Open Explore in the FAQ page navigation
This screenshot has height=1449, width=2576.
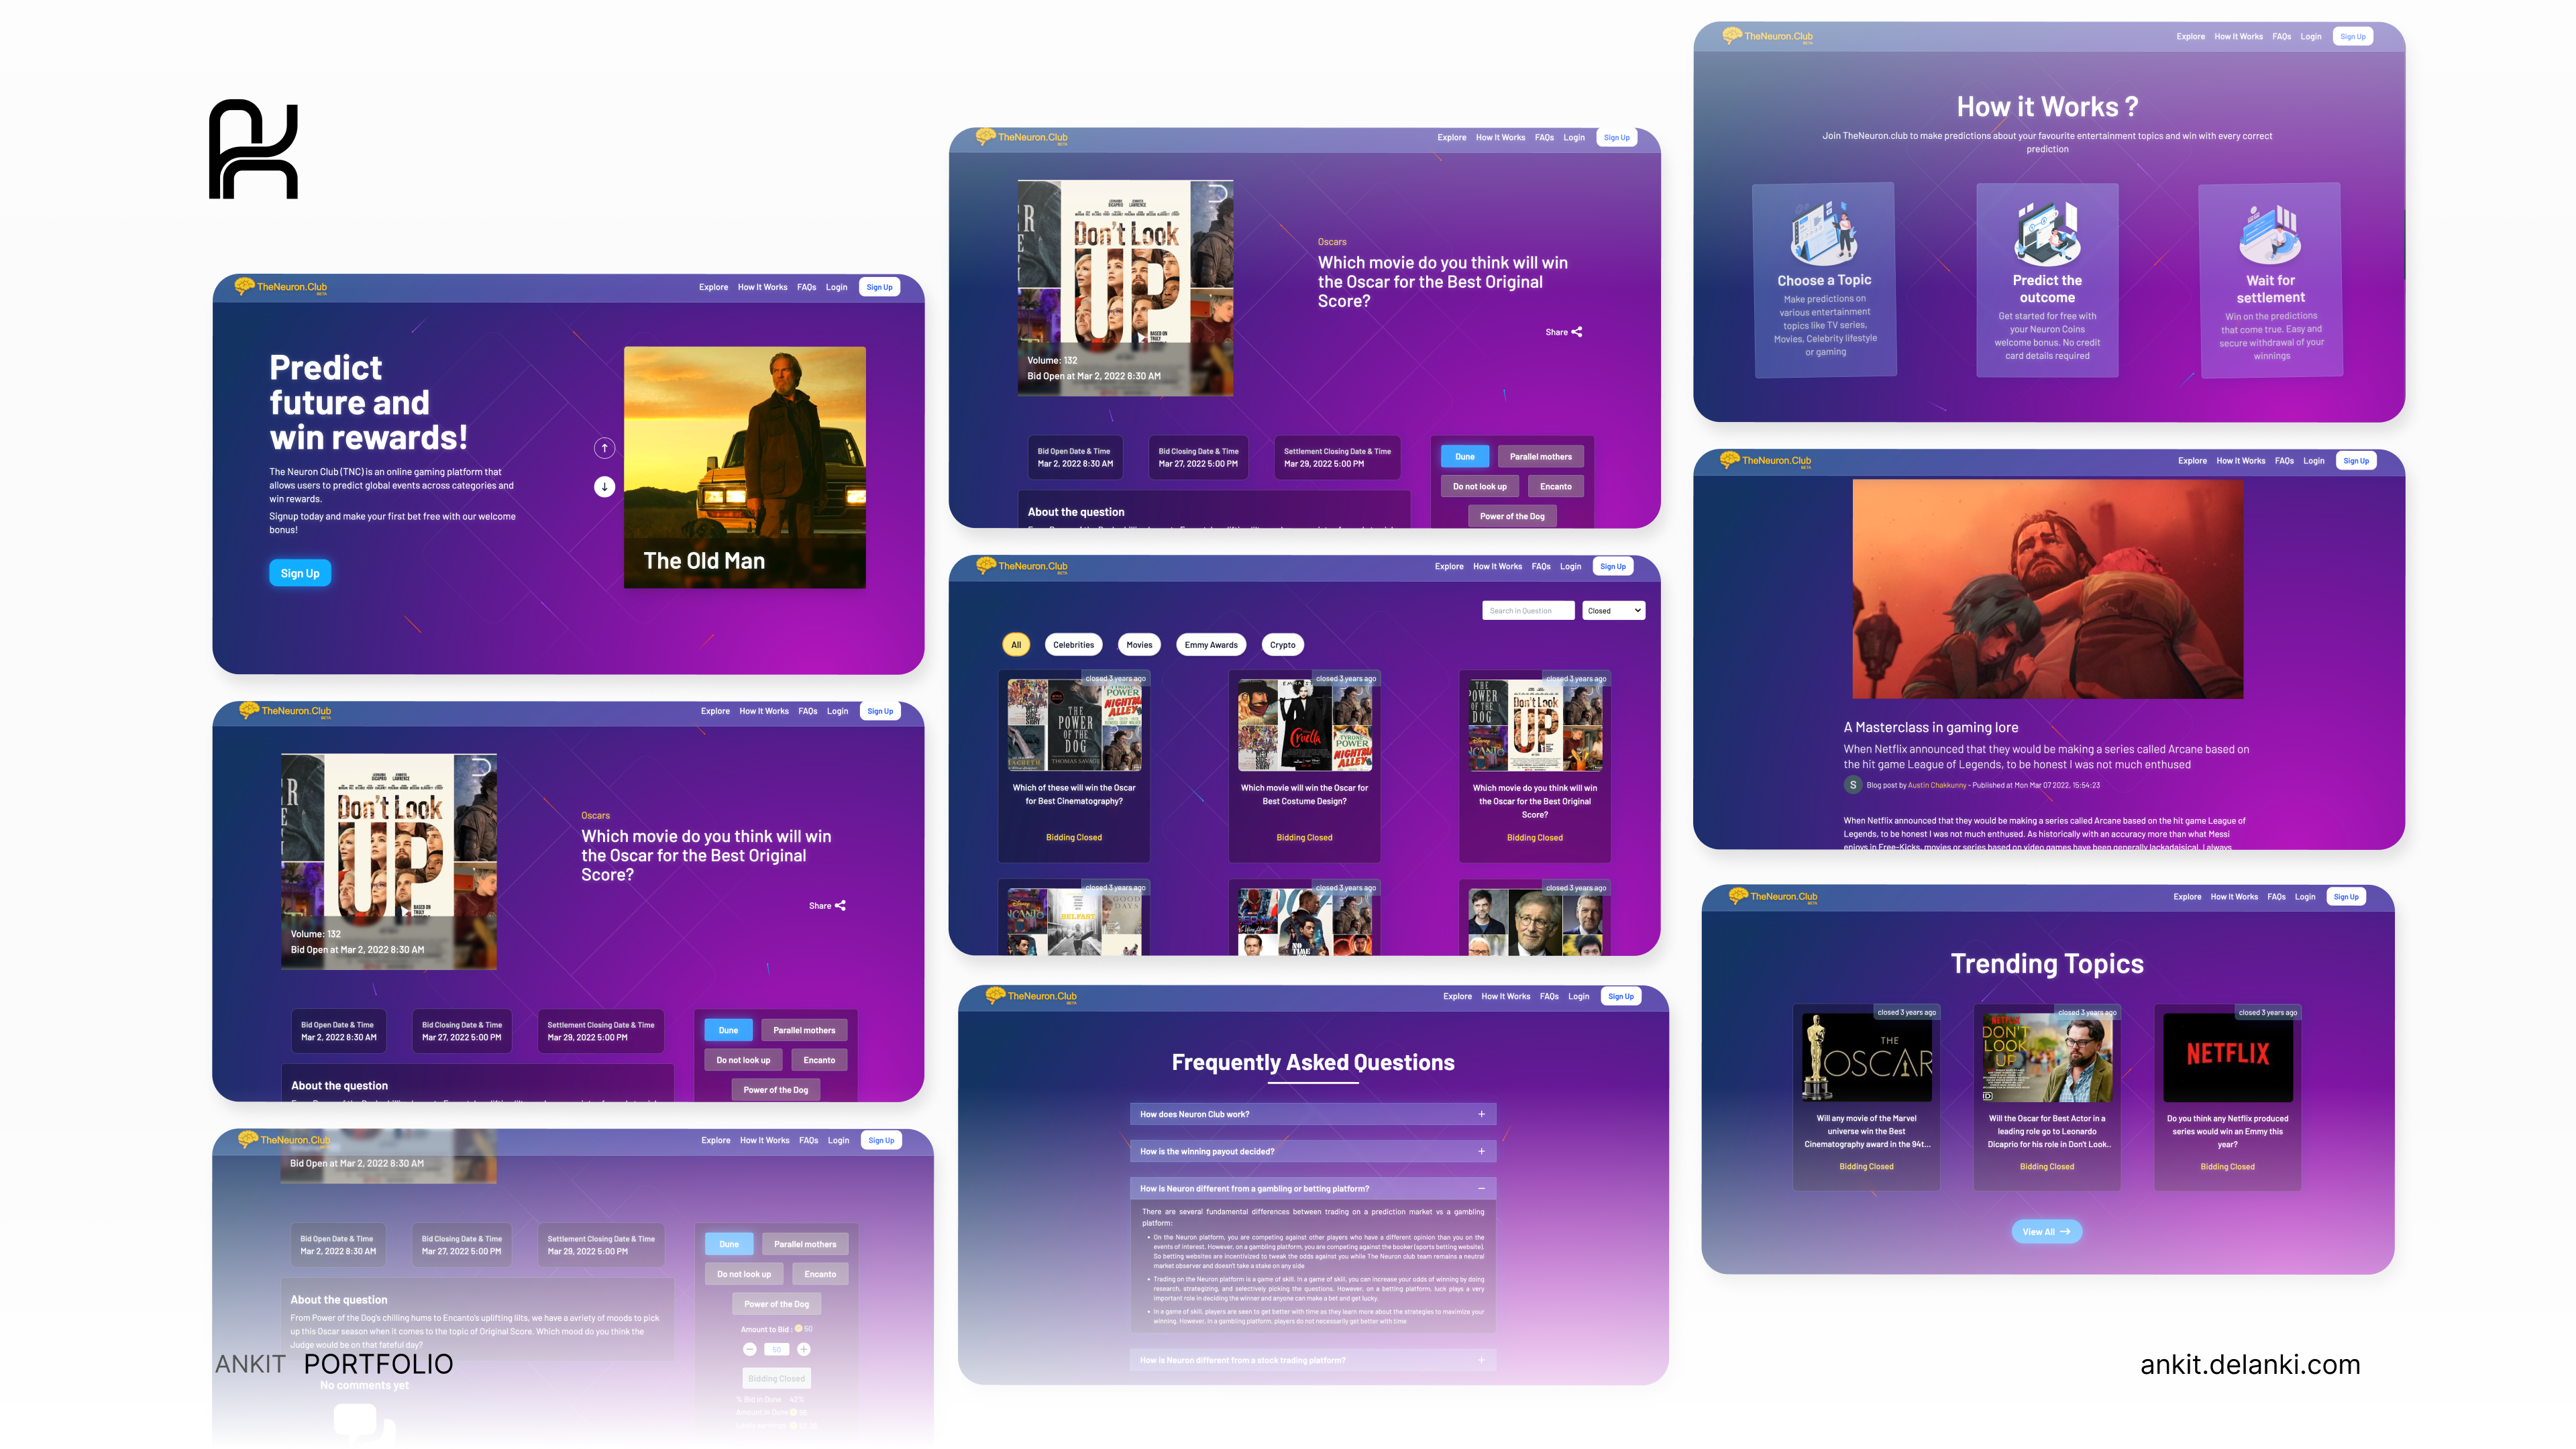[x=1457, y=996]
